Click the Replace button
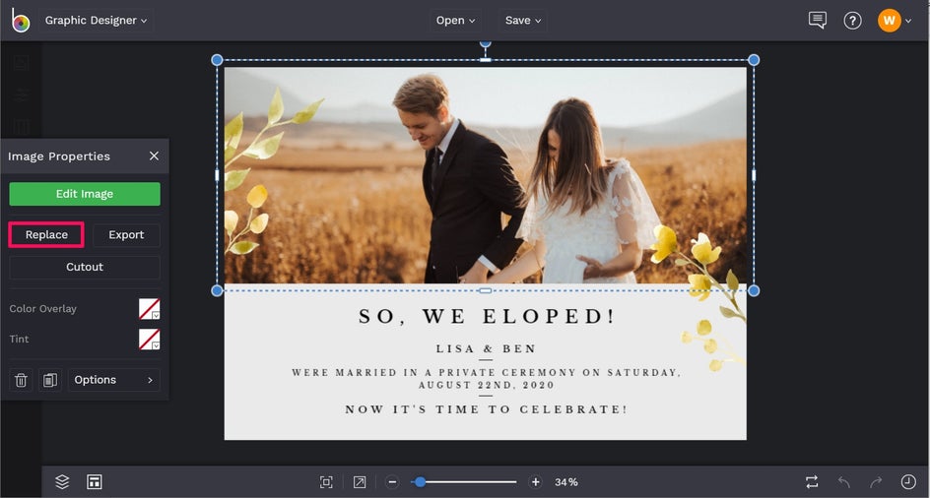This screenshot has height=498, width=930. pos(46,235)
